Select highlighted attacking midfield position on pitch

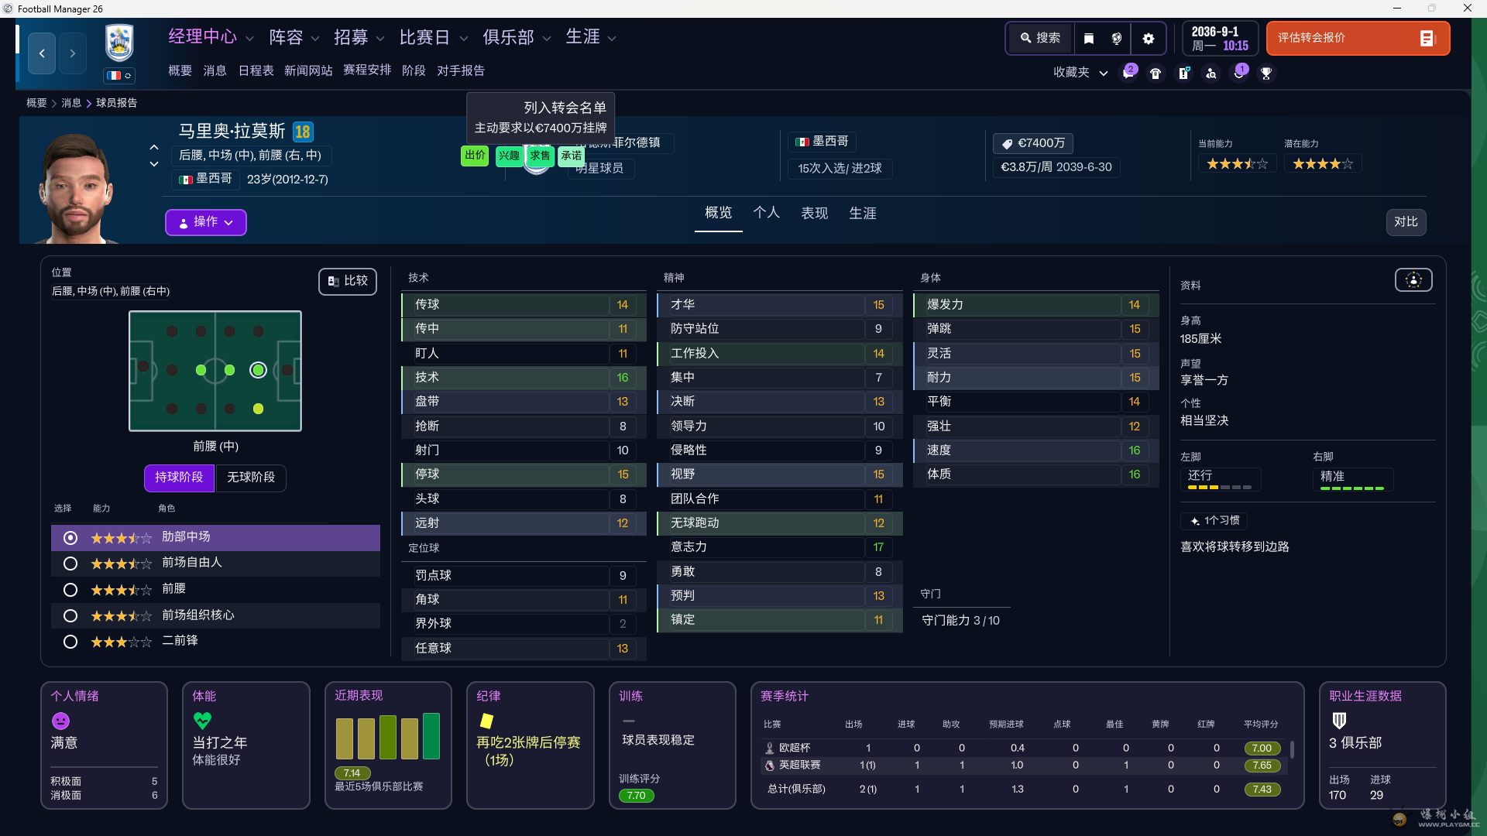[258, 370]
